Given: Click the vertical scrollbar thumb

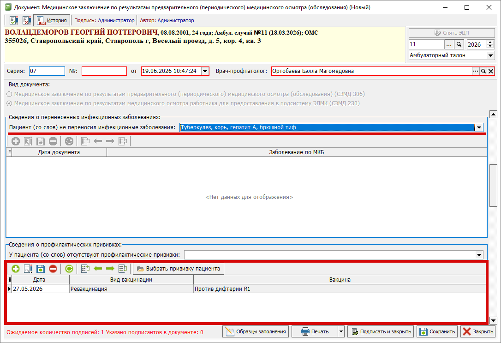Looking at the screenshot, I should click(493, 186).
